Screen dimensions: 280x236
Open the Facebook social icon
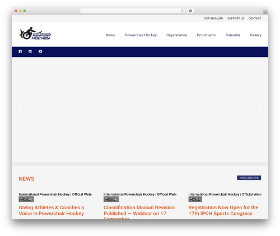pyautogui.click(x=20, y=51)
